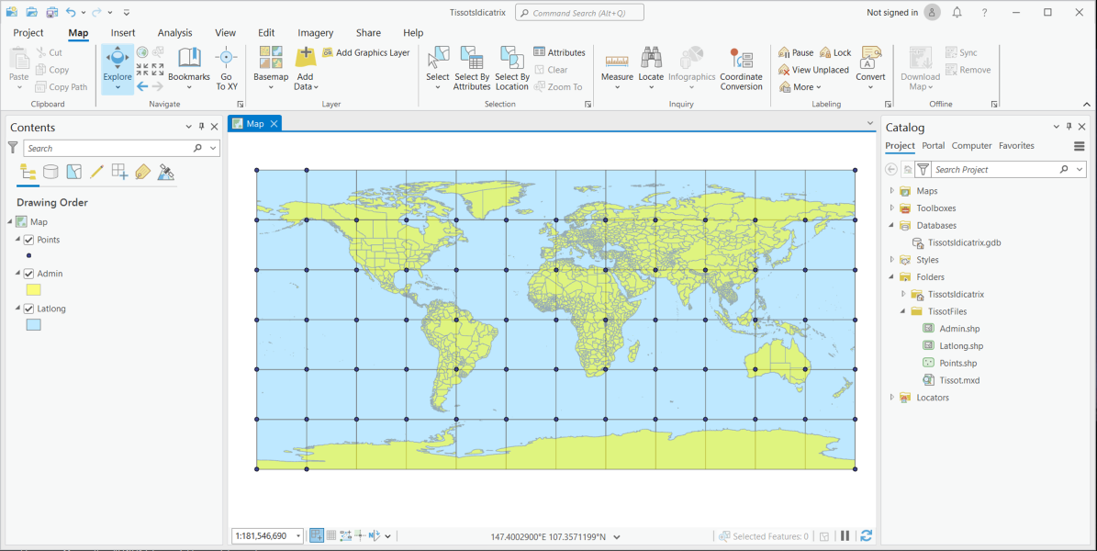The height and width of the screenshot is (551, 1097).
Task: Open the Locate pane
Action: point(651,69)
